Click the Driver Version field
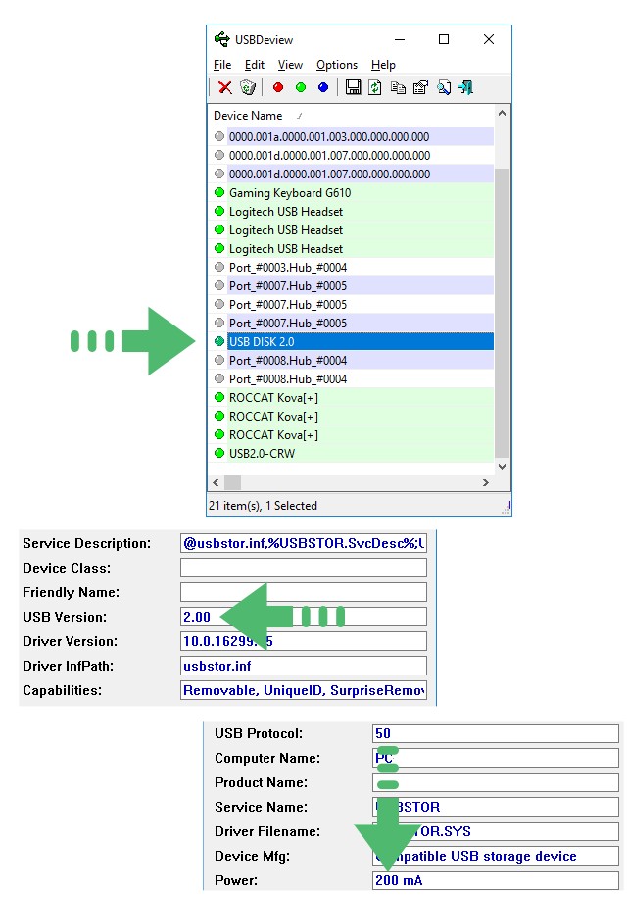This screenshot has width=627, height=900. 304,641
